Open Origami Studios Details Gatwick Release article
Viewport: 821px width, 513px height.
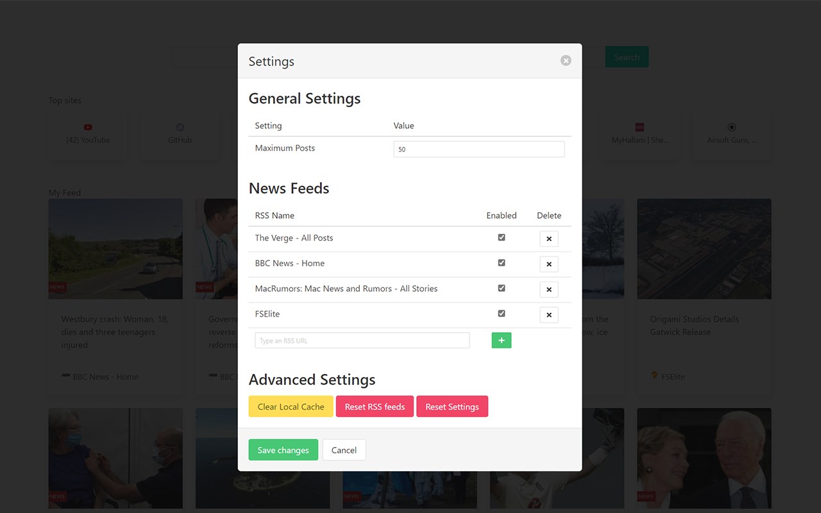click(x=695, y=326)
